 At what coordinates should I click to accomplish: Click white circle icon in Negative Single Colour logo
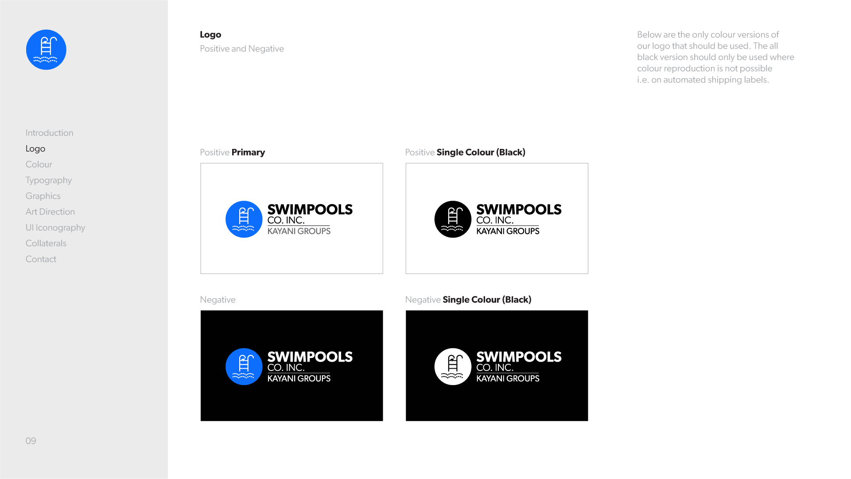pos(452,366)
